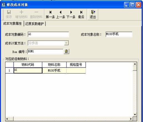Click the Bom 编号 text field
The image size is (143, 122).
tap(45, 51)
